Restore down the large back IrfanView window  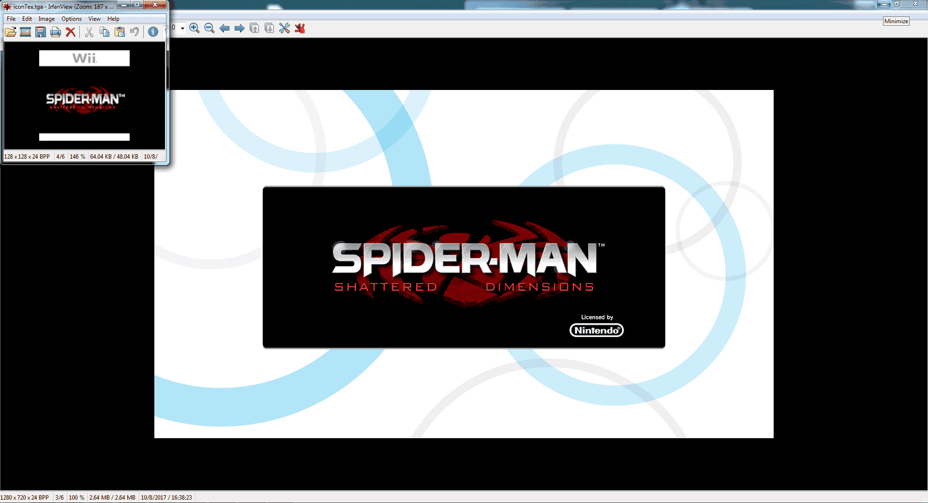point(897,4)
